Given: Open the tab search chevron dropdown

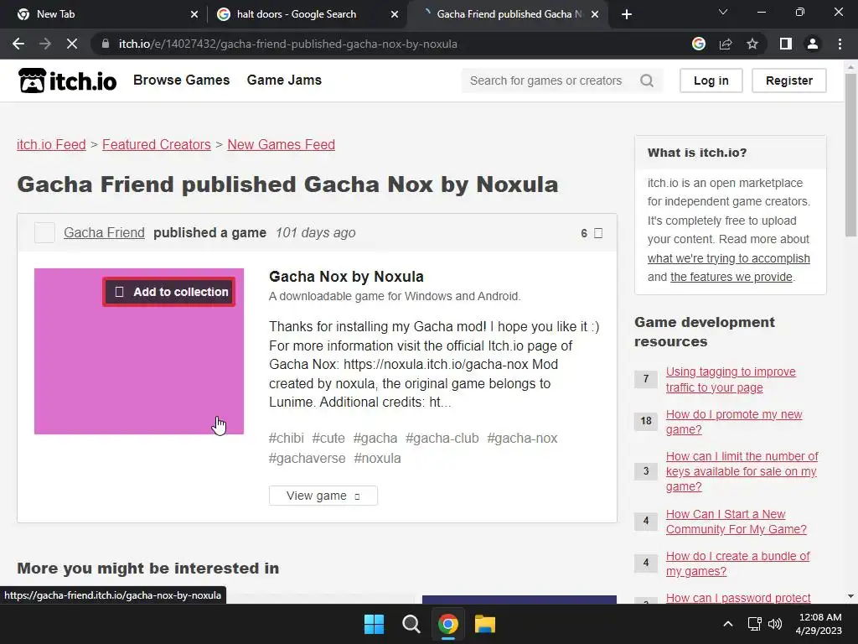Looking at the screenshot, I should (x=723, y=12).
